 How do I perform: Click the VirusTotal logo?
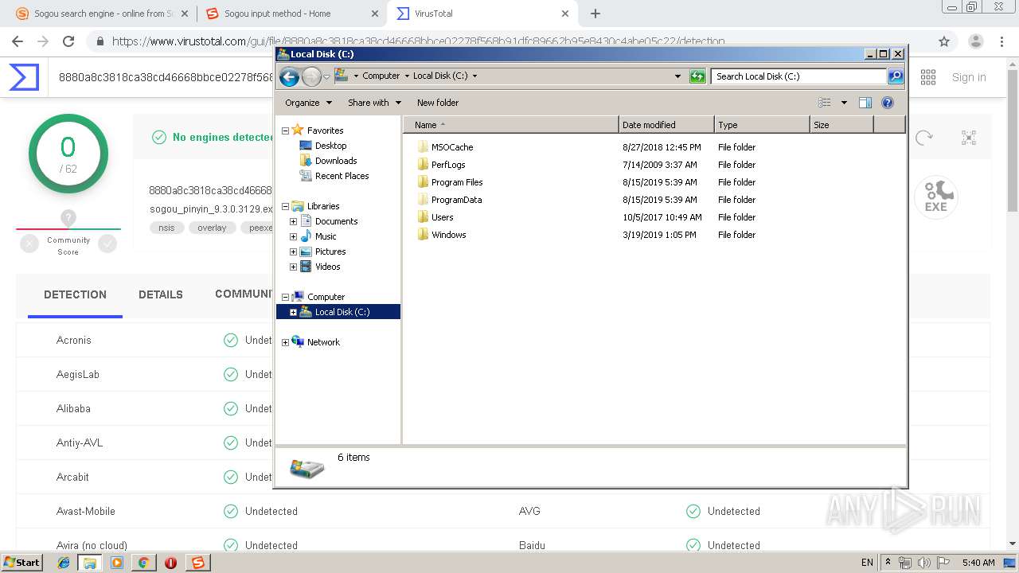24,77
